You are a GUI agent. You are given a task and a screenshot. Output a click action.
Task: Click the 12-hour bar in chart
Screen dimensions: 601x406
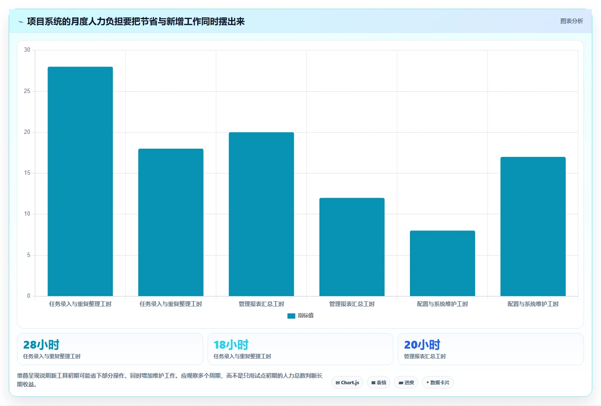pyautogui.click(x=352, y=247)
